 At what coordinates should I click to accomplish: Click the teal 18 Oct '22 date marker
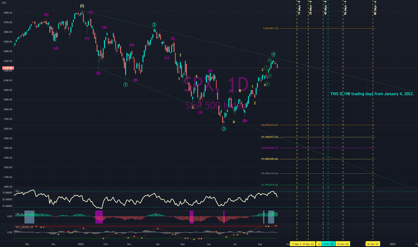click(x=328, y=244)
